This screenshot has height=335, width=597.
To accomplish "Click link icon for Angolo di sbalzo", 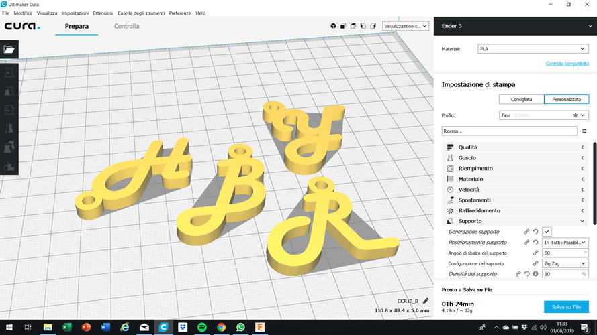I will point(535,253).
